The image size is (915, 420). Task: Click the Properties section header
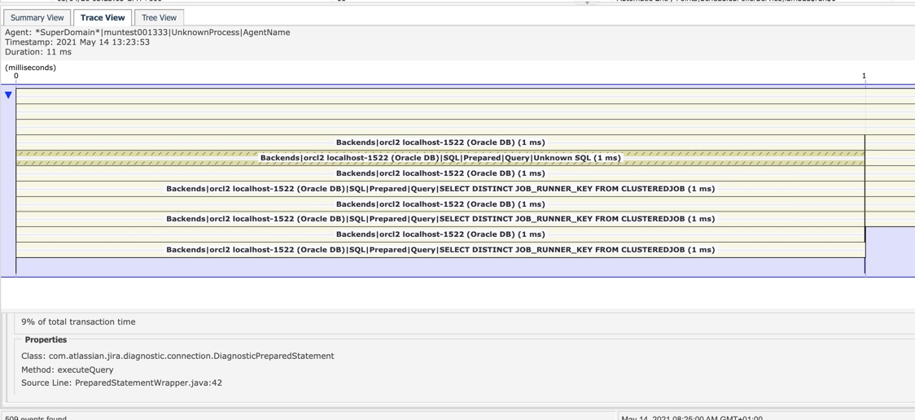coord(46,339)
